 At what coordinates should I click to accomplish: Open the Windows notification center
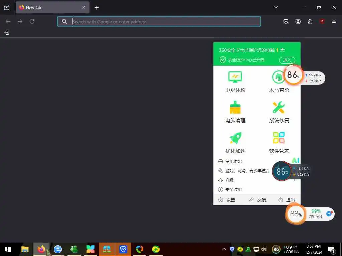pyautogui.click(x=332, y=250)
